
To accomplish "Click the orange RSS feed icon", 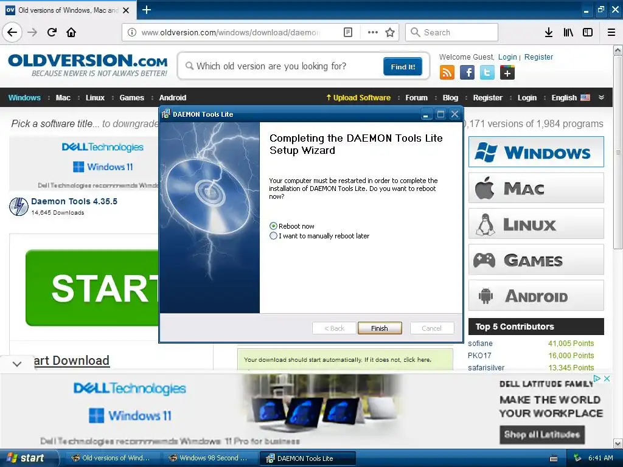I will click(447, 73).
